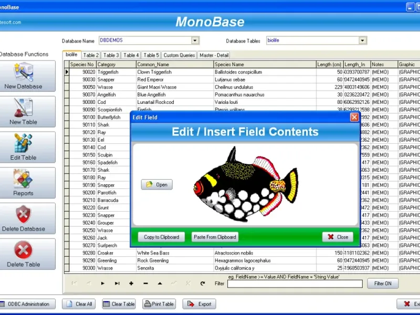Click the Clear Table button
Image resolution: width=420 pixels, height=315 pixels.
click(x=119, y=304)
